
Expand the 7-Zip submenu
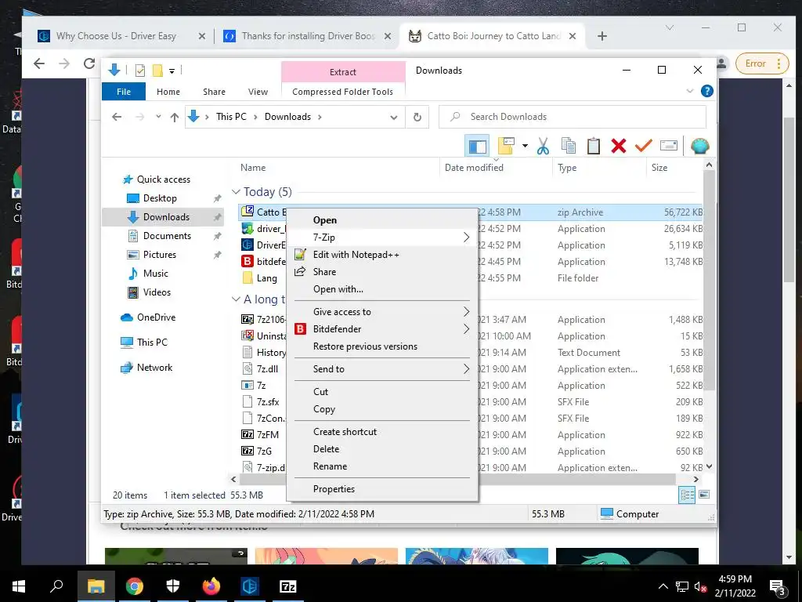click(x=382, y=238)
